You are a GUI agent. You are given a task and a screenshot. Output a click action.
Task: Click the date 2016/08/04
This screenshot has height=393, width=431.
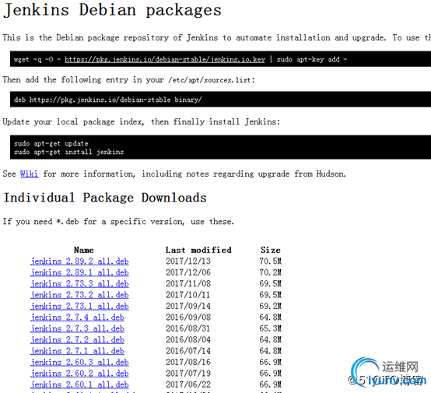point(188,339)
